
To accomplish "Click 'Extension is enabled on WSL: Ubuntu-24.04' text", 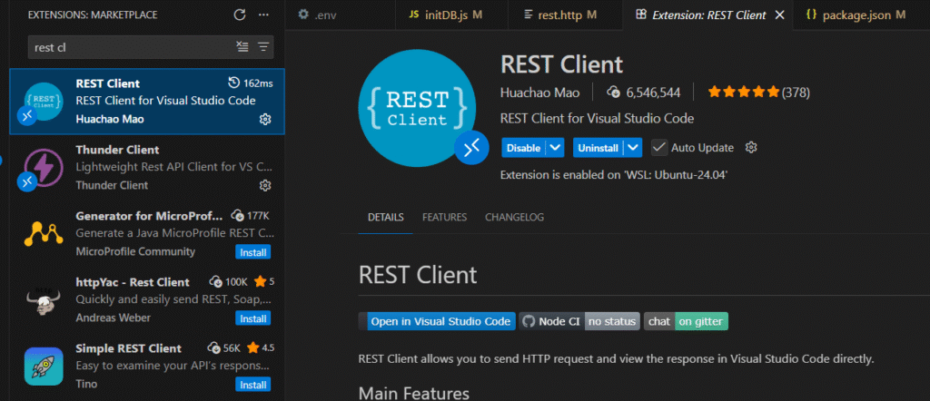I will click(614, 175).
